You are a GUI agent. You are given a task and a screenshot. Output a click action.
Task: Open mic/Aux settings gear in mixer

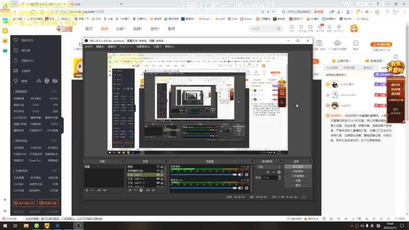pyautogui.click(x=246, y=188)
